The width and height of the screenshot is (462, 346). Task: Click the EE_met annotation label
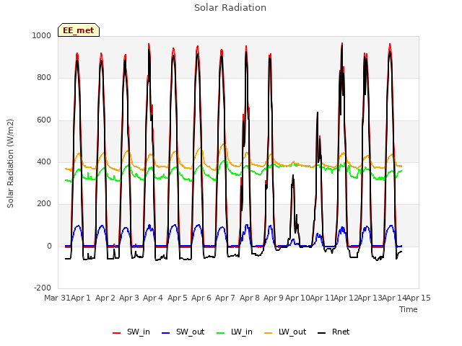(79, 30)
